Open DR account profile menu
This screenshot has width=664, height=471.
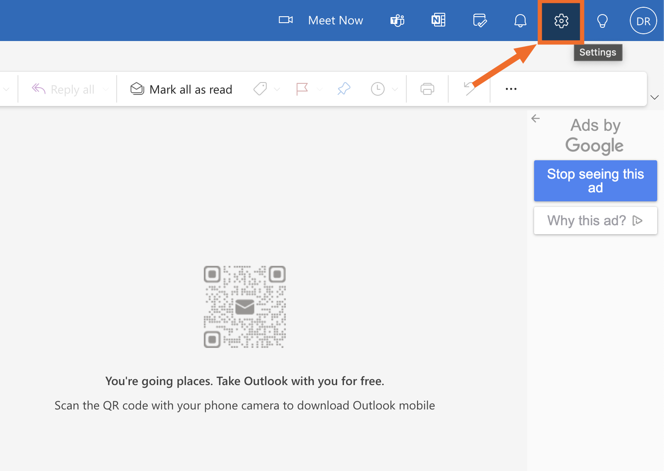pos(643,21)
